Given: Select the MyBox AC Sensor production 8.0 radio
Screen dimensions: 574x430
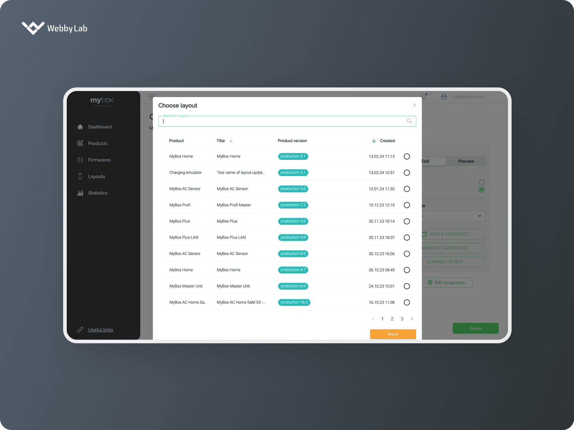Looking at the screenshot, I should pyautogui.click(x=407, y=254).
